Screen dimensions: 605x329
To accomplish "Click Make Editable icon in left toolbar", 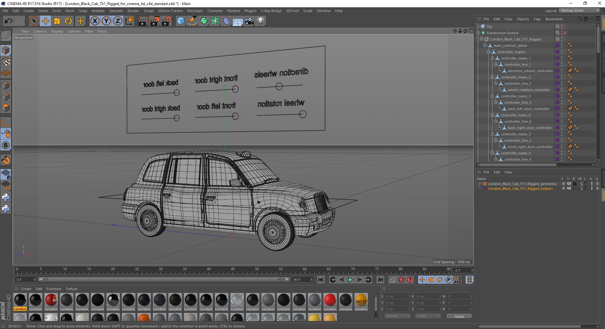I will point(6,36).
